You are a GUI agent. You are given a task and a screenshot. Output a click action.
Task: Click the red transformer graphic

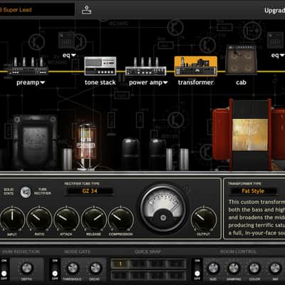249,135
